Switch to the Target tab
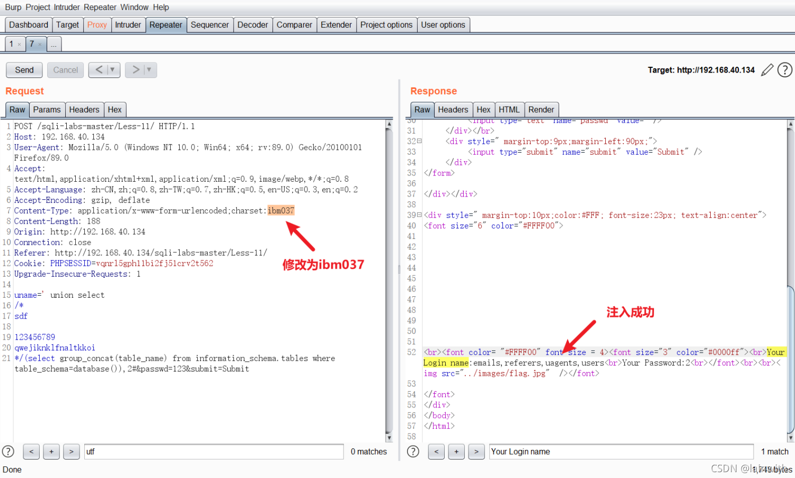795x478 pixels. [67, 25]
